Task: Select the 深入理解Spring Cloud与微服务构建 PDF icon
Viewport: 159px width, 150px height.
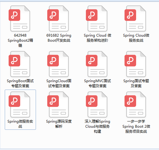Action: 97,104
